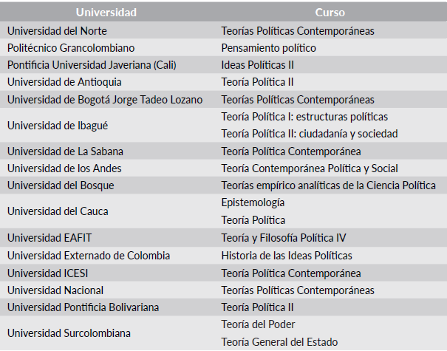Select the Universidad de Antioquia cell
Screen dimensions: 447x351
[x=64, y=82]
